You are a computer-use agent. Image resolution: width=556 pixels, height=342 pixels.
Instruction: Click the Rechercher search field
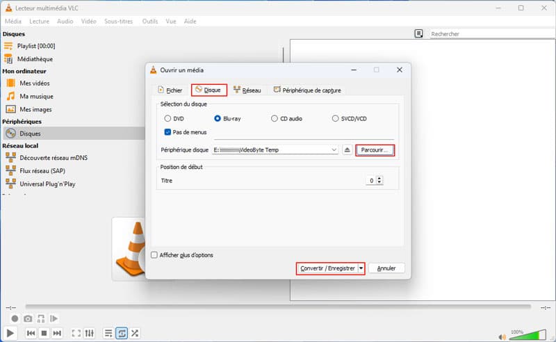coord(491,34)
